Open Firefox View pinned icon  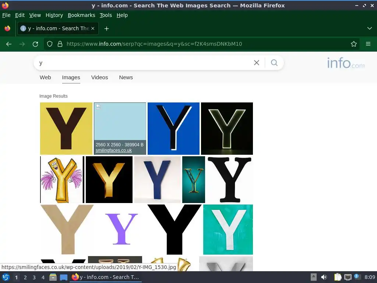[7, 28]
